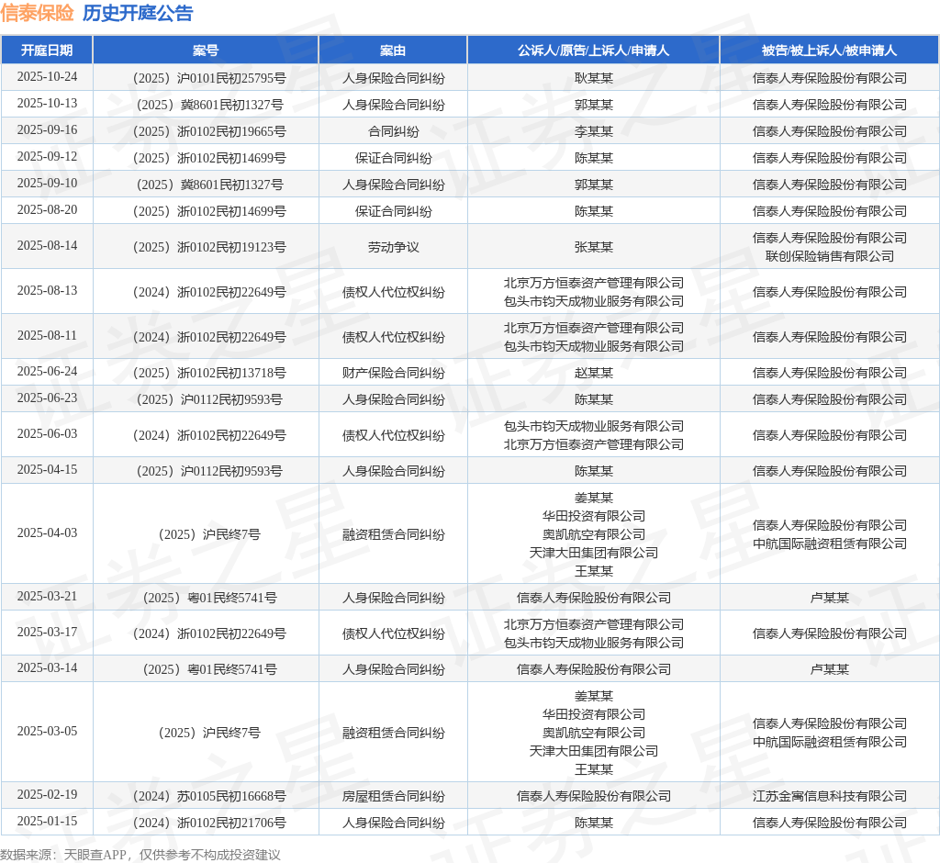Click date cell 2025-03-17
940x863 pixels.
coord(47,632)
